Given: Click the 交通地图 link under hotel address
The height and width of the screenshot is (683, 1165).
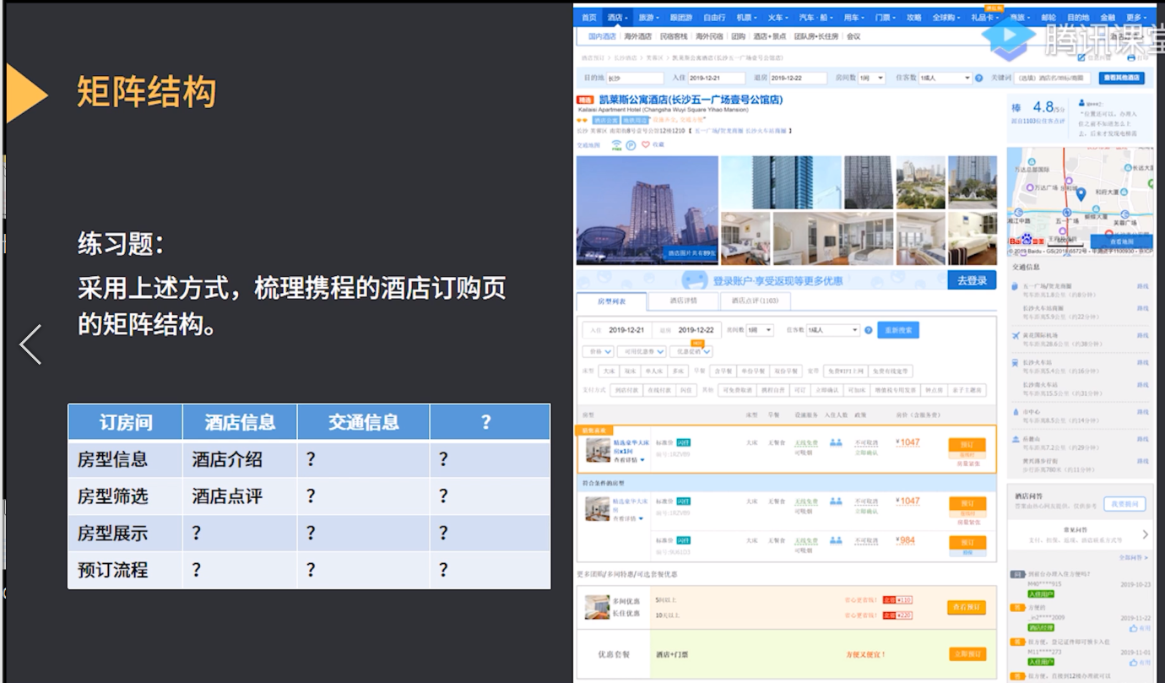Looking at the screenshot, I should click(589, 145).
